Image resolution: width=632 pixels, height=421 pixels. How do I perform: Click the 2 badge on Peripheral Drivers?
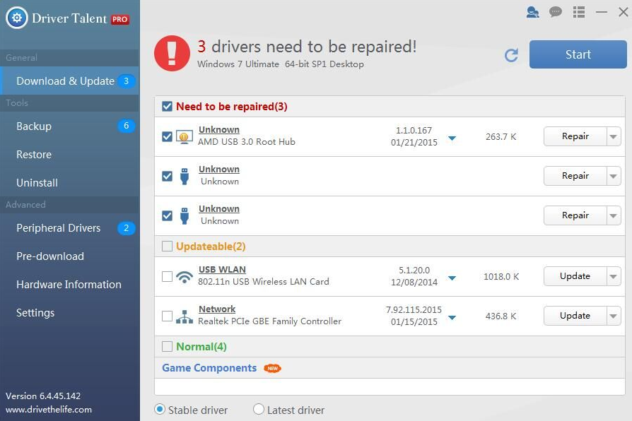click(126, 228)
